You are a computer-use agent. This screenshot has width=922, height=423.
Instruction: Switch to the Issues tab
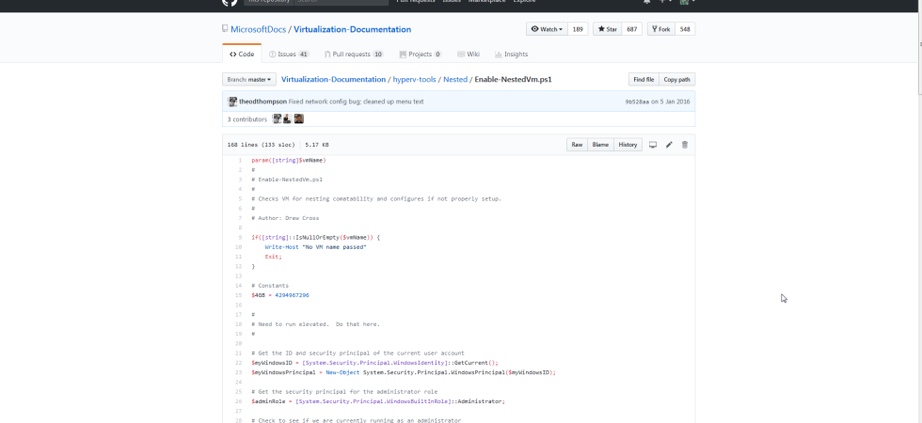pos(289,55)
